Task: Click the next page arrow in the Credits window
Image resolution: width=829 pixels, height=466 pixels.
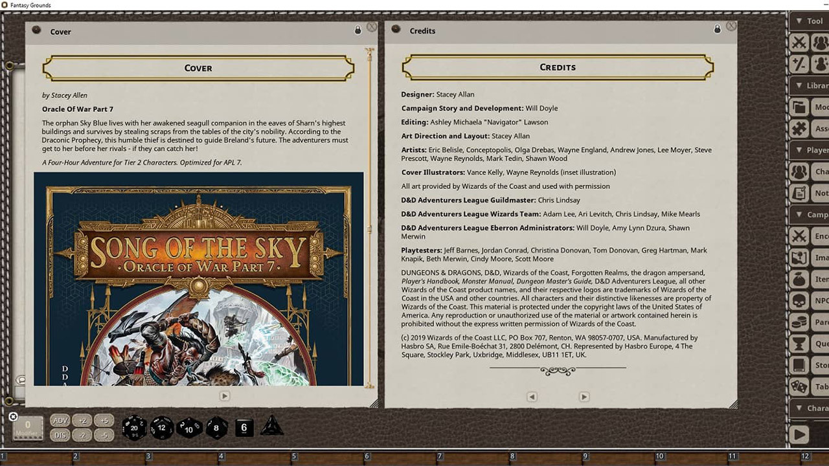Action: point(584,396)
